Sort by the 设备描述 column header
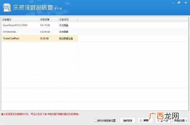The image size is (190, 125). point(20,20)
